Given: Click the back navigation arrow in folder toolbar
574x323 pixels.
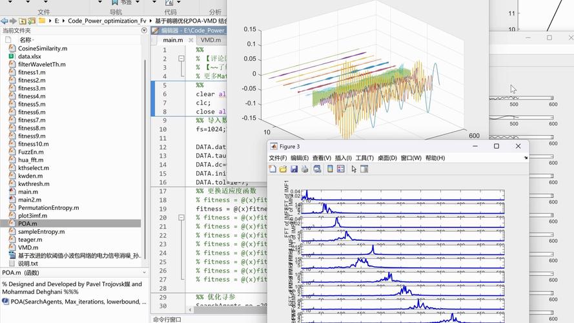Looking at the screenshot, I should (x=4, y=21).
